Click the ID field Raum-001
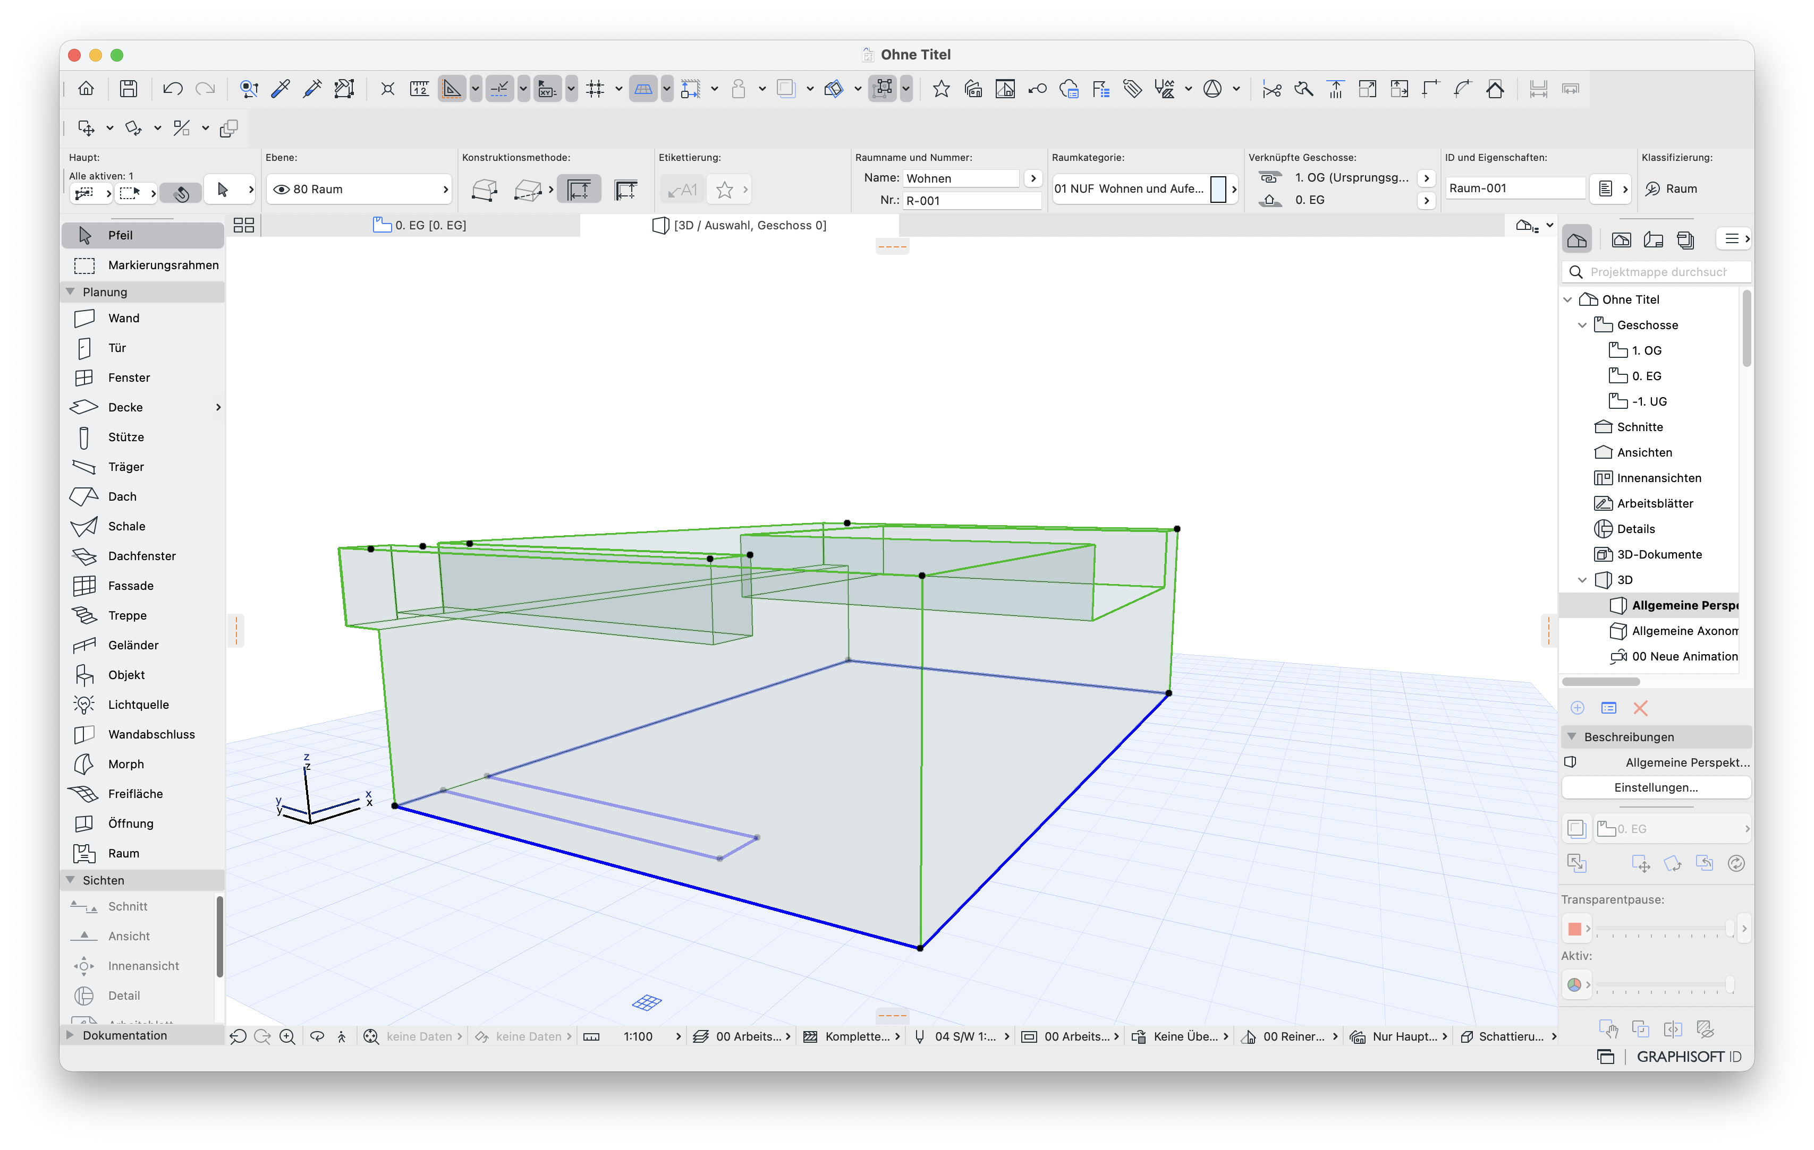1814x1150 pixels. tap(1515, 188)
